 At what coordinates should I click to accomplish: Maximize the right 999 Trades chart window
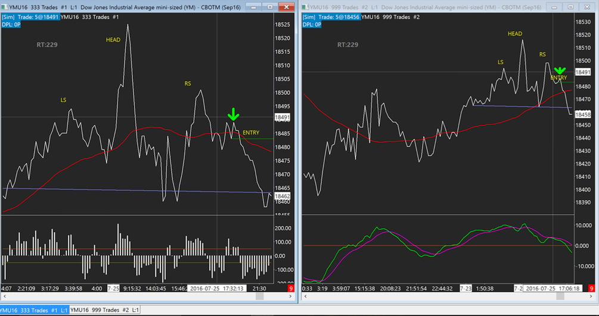click(571, 7)
